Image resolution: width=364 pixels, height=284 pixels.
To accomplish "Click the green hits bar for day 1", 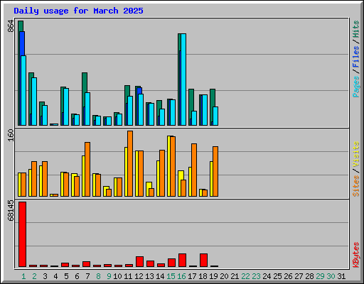I will point(21,26).
